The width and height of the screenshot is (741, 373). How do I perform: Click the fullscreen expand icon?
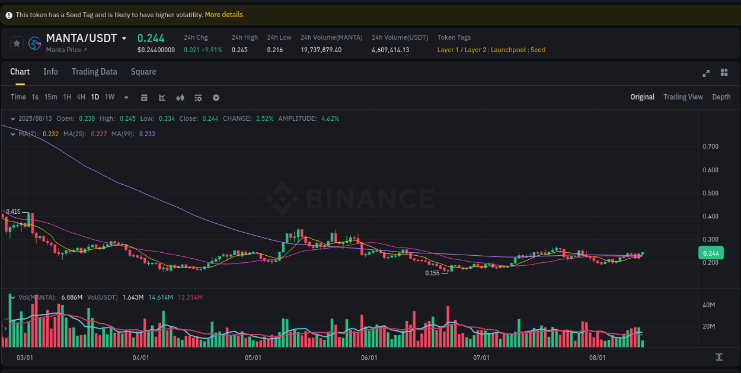pos(706,73)
